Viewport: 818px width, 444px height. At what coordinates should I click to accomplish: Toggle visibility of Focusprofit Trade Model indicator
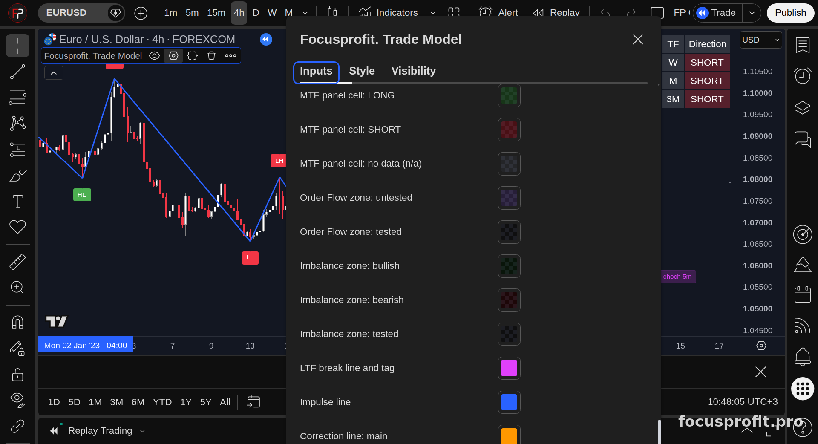[154, 56]
